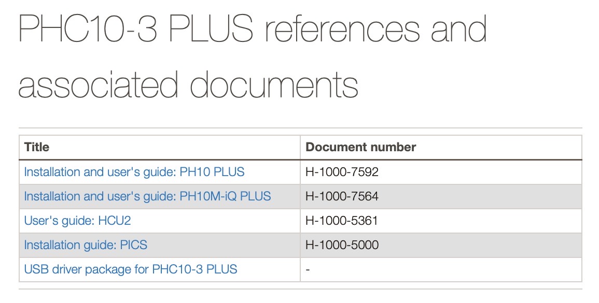
Task: Open USB driver package for PHC10-3 PLUS
Action: pyautogui.click(x=131, y=269)
